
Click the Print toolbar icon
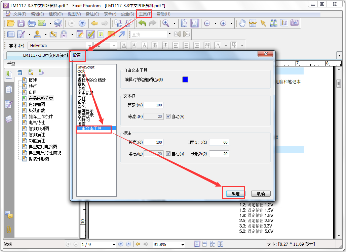click(32, 23)
